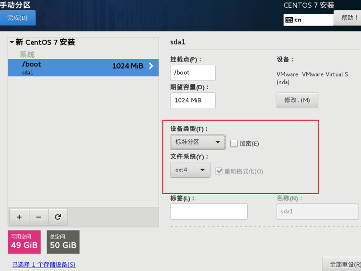361x271 pixels.
Task: Click the 全部重设(R) reset all button
Action: 342,264
